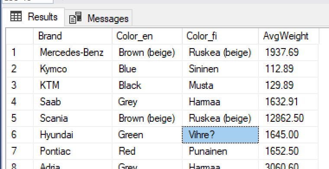Click the Sininen cell in Color_fi
The height and width of the screenshot is (169, 329).
(x=220, y=69)
